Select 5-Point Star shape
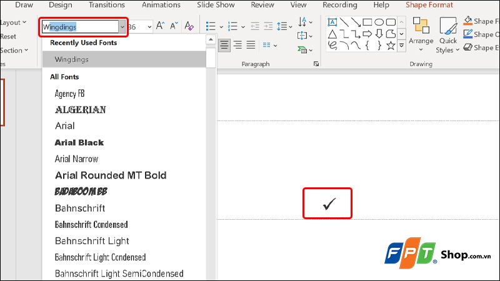This screenshot has width=500, height=281. click(391, 46)
